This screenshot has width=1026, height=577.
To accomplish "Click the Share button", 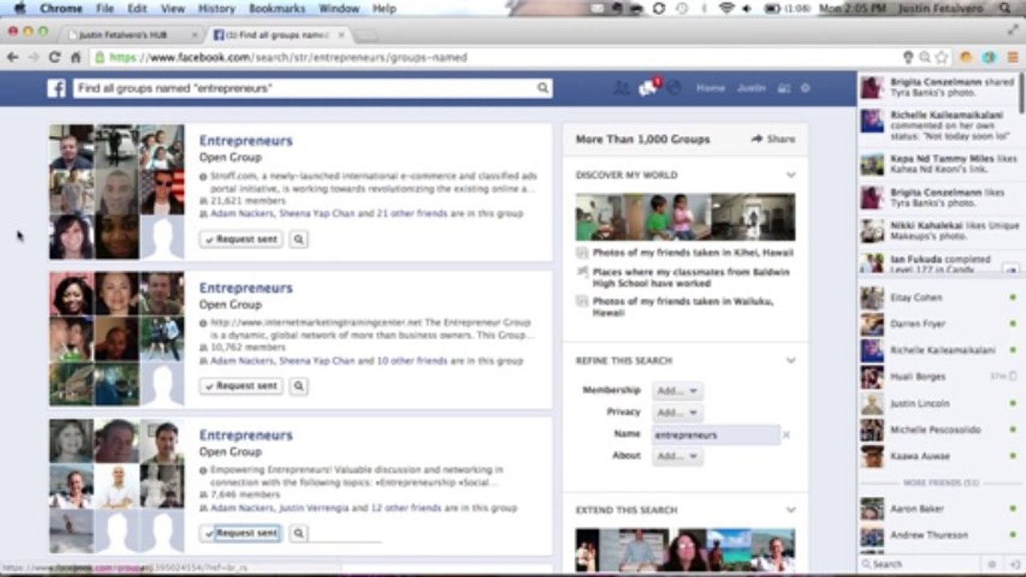I will point(773,139).
